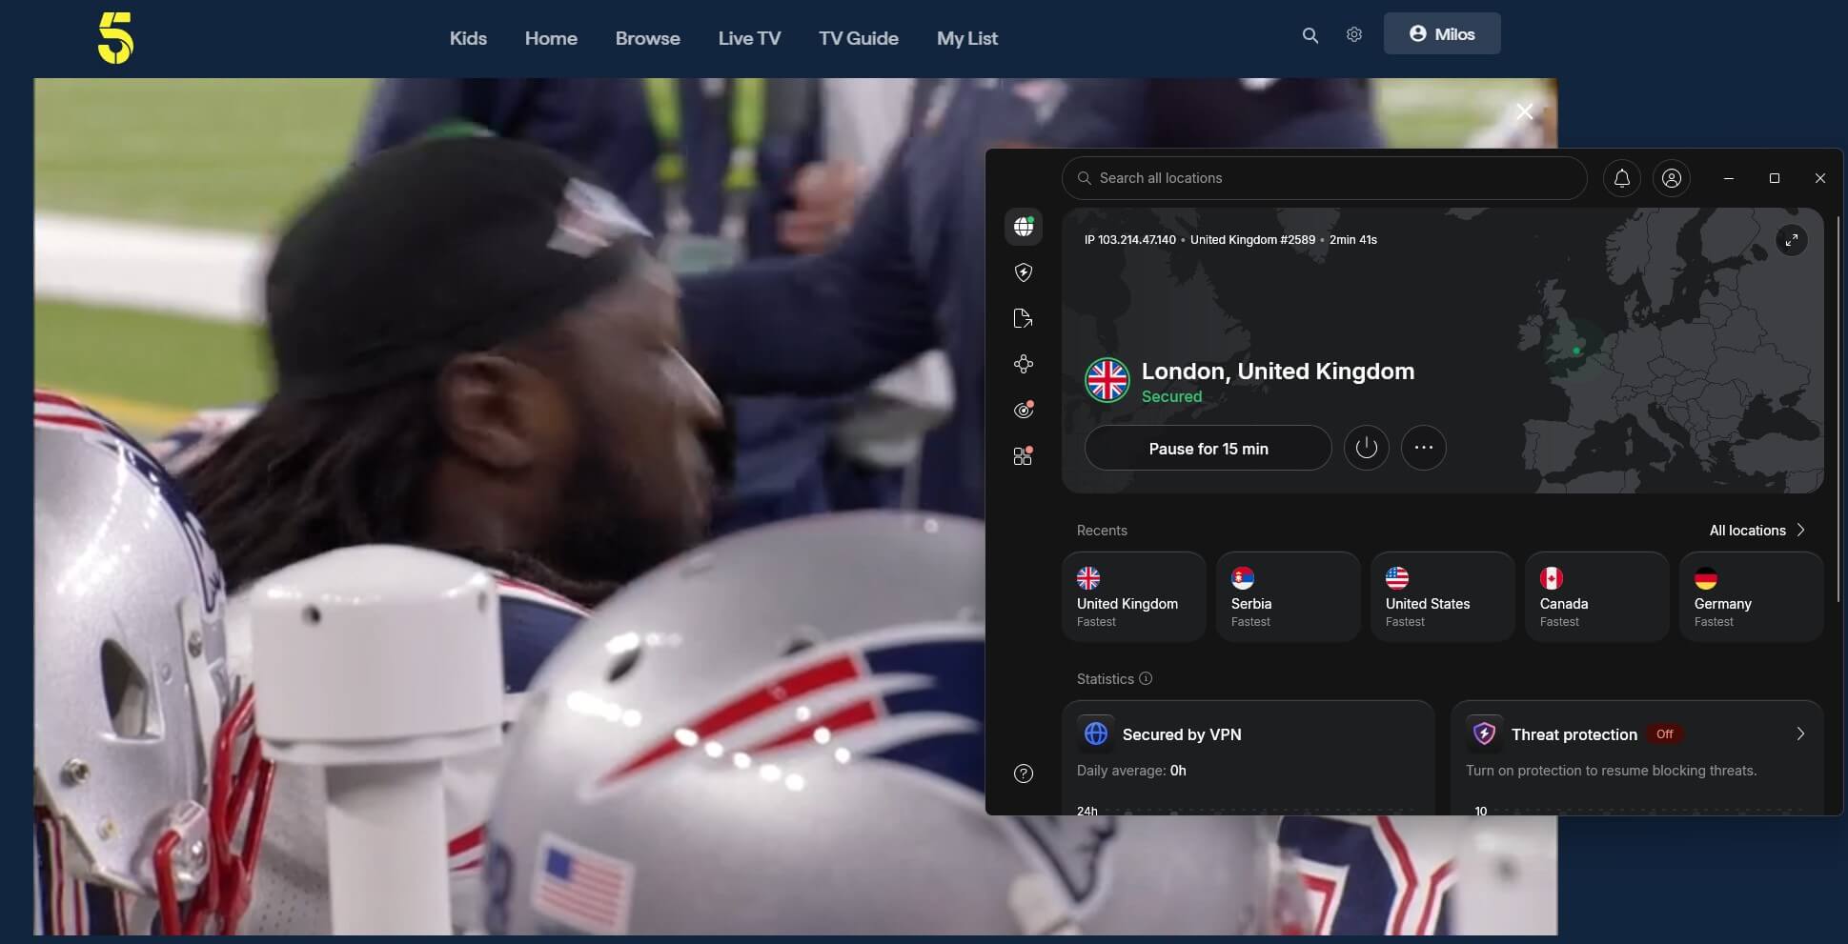Focus the Search all locations field
Image resolution: width=1848 pixels, height=944 pixels.
click(x=1325, y=178)
